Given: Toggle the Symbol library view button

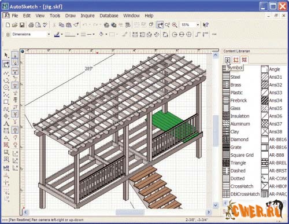Looking at the screenshot, I should 228,60.
